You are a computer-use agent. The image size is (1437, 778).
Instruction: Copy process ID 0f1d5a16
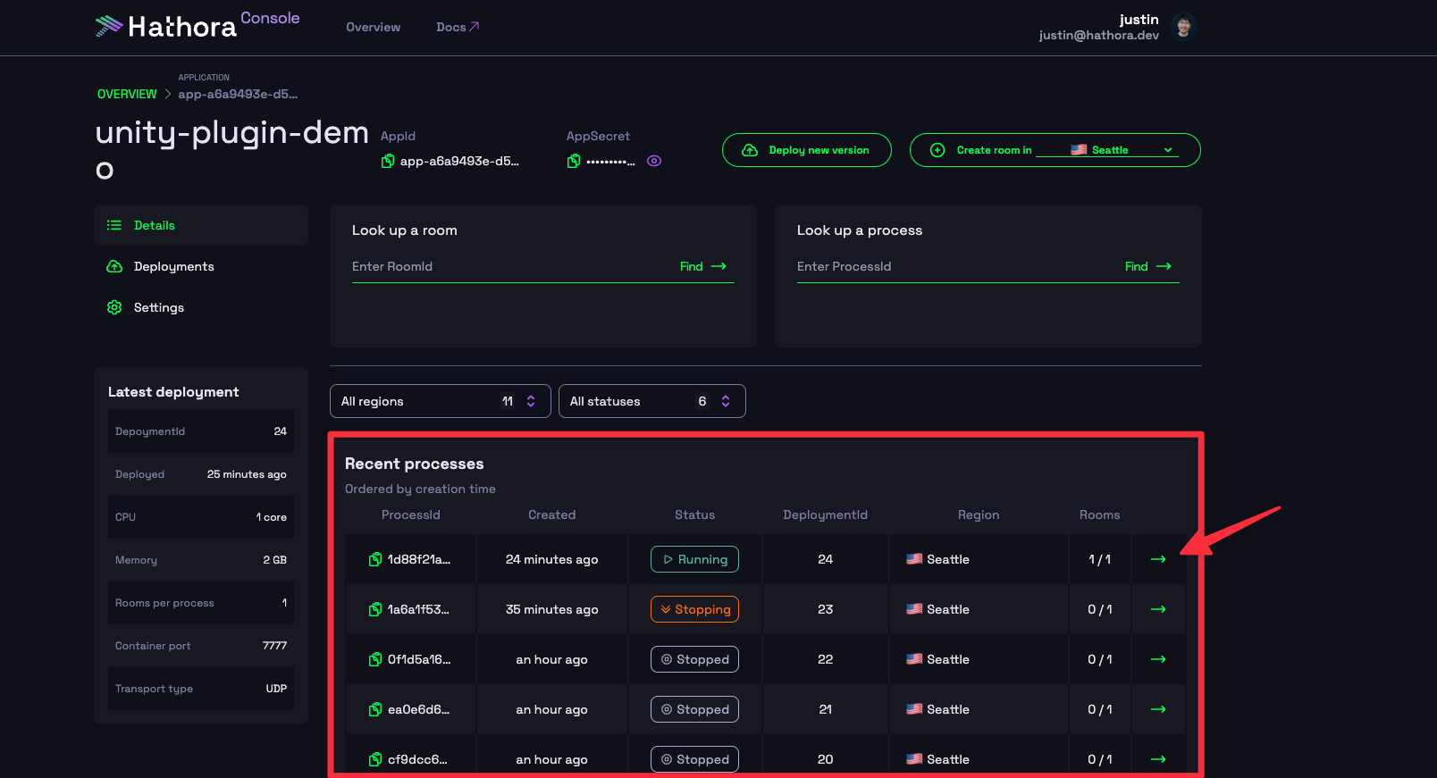375,659
